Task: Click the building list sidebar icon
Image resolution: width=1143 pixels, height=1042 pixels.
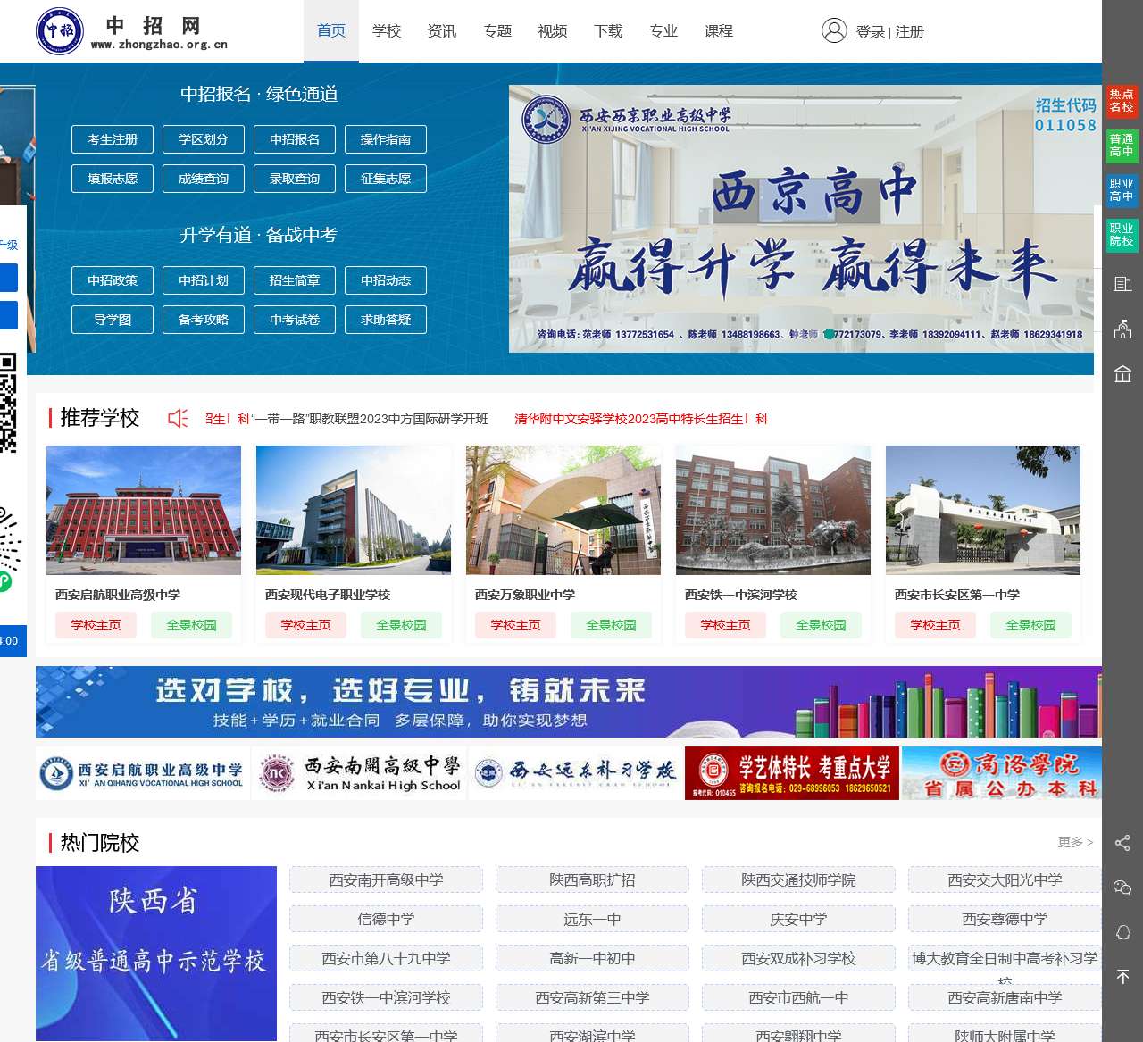Action: tap(1122, 284)
